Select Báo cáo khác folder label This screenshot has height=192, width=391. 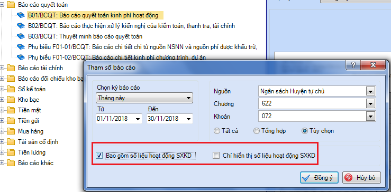(x=35, y=163)
